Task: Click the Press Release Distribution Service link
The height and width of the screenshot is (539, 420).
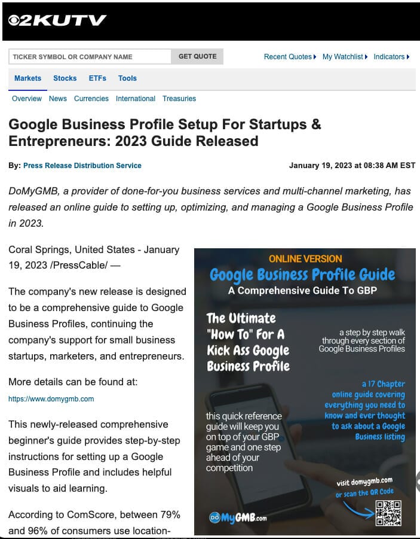Action: tap(82, 166)
